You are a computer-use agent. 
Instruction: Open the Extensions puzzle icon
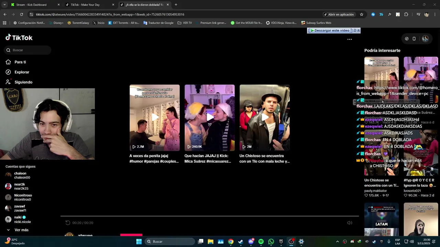(406, 14)
